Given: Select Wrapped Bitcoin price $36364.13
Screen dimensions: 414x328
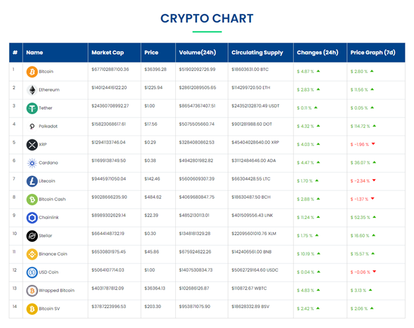Looking at the screenshot, I should 155,288.
